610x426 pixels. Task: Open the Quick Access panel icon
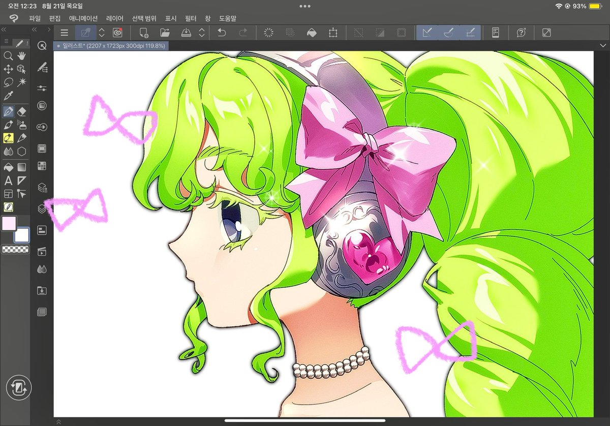42,46
